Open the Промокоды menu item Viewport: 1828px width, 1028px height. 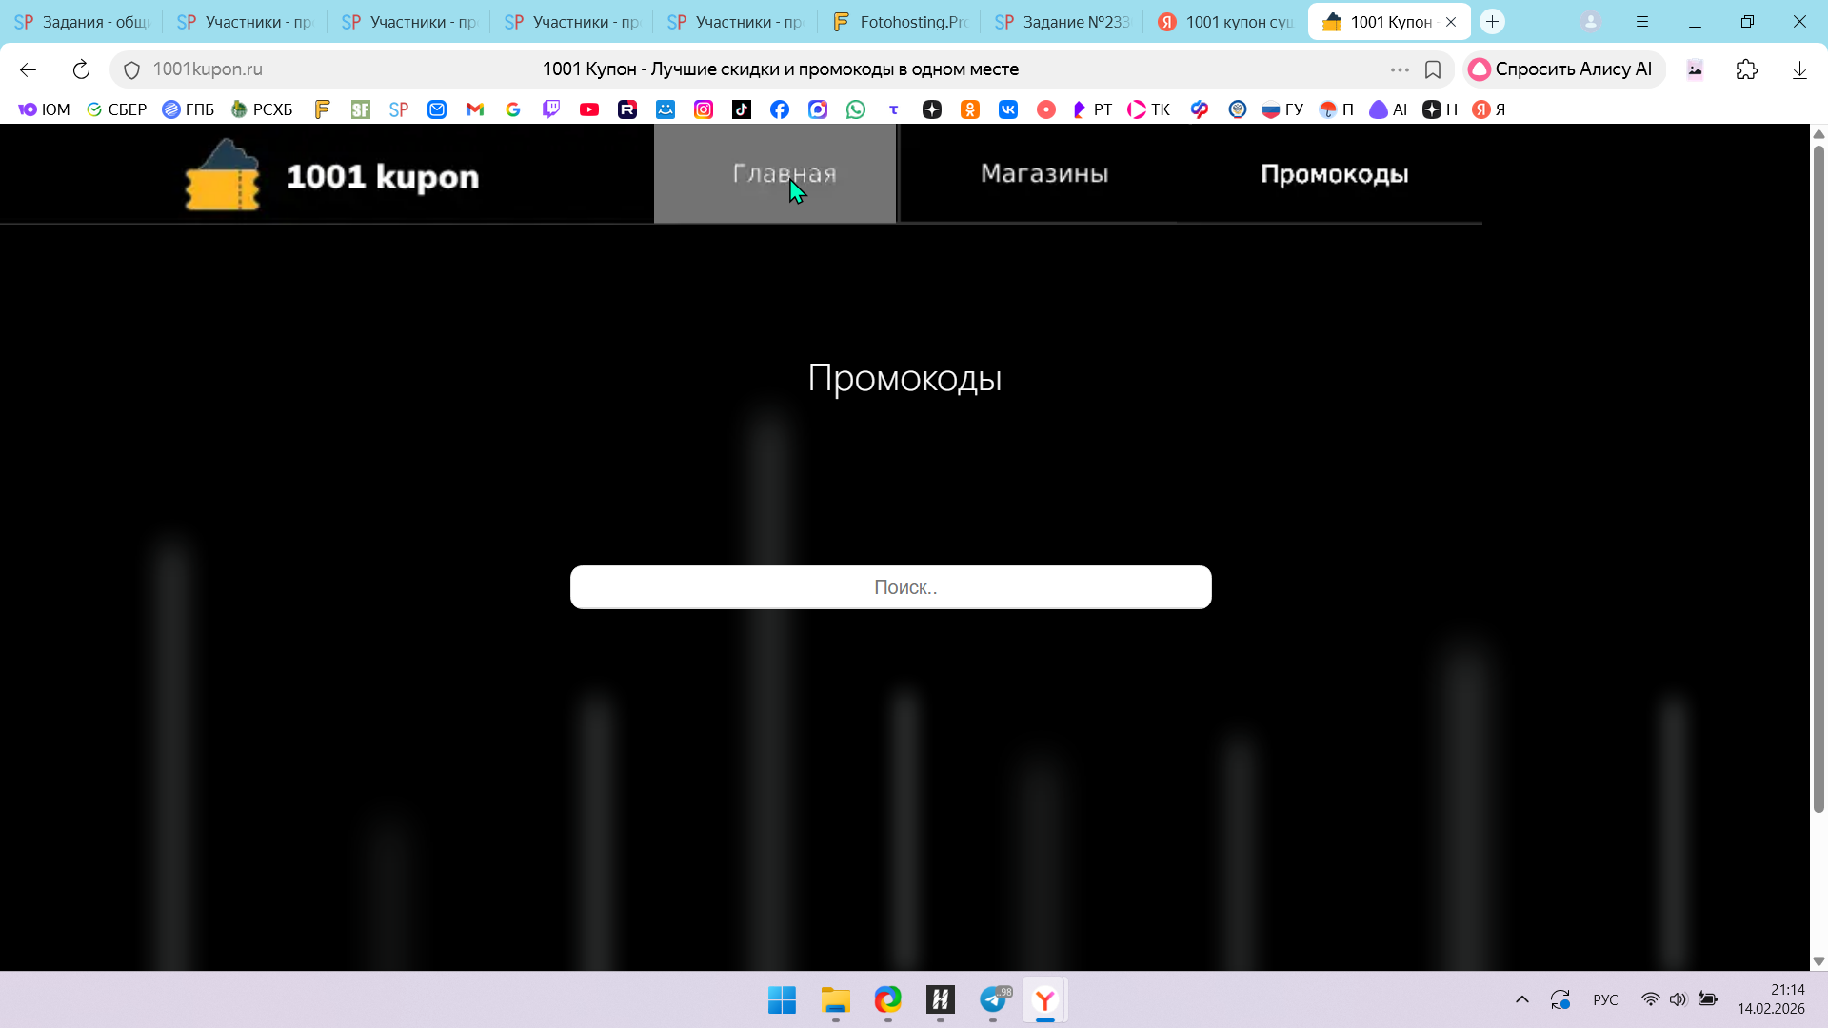(x=1334, y=174)
